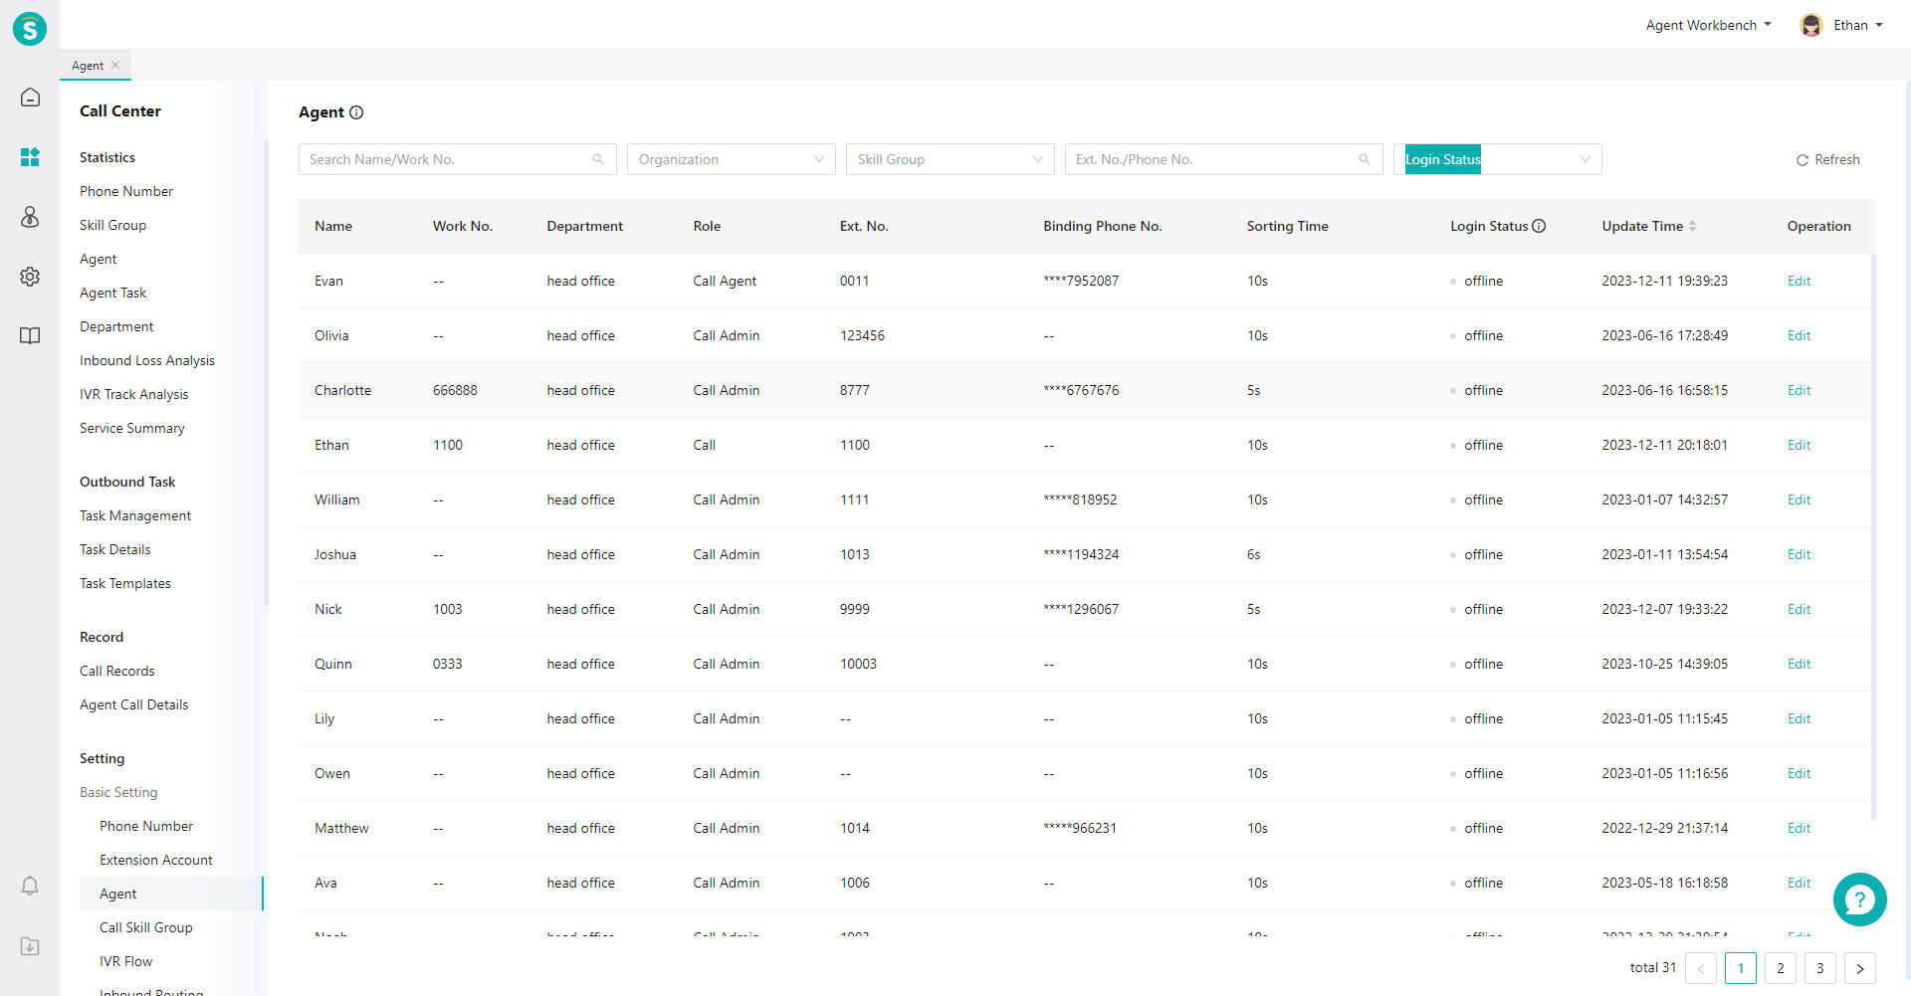Click Quinn's extension 10003
This screenshot has width=1911, height=996.
[858, 664]
